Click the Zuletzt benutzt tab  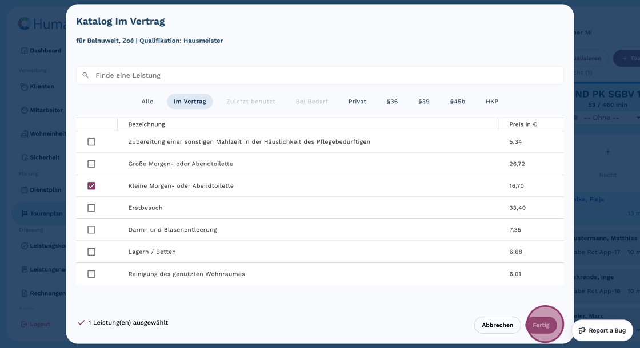(x=251, y=102)
